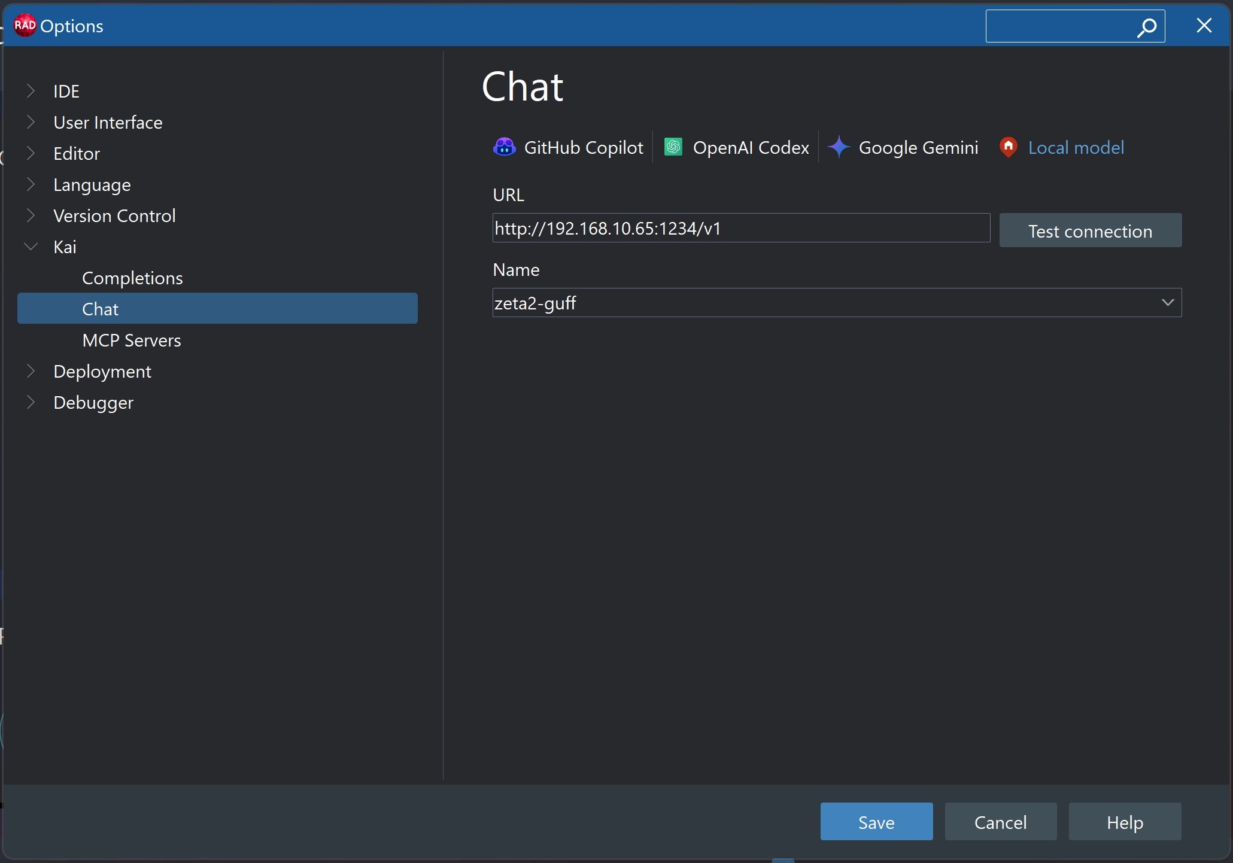This screenshot has width=1233, height=863.
Task: Open the Name model dropdown
Action: [x=1168, y=303]
